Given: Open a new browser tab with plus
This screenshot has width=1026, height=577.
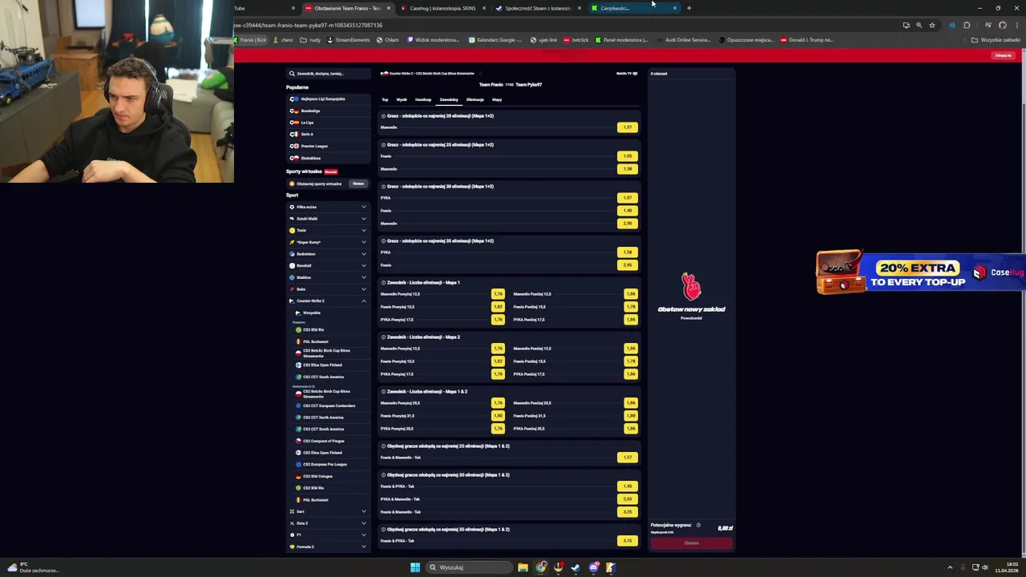Looking at the screenshot, I should tap(689, 8).
